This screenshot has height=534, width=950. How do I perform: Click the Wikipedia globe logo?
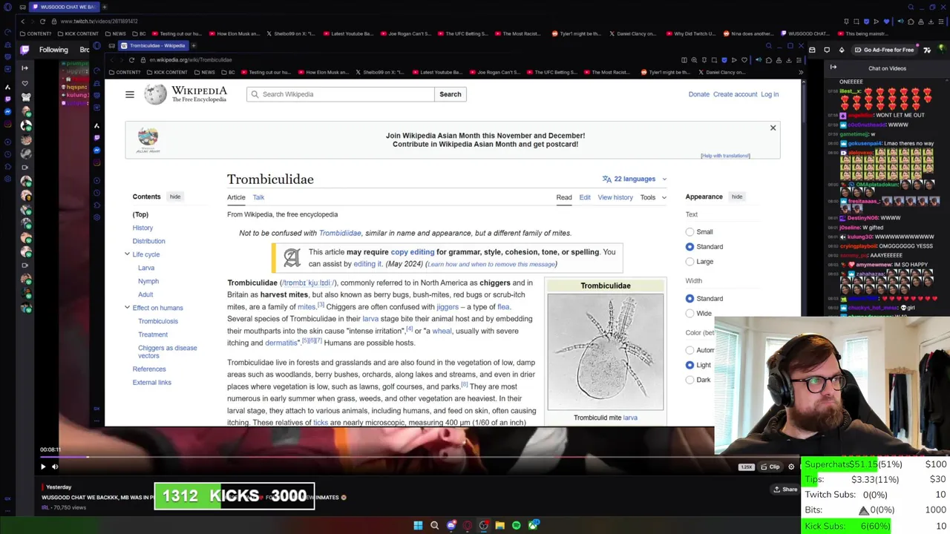coord(155,94)
